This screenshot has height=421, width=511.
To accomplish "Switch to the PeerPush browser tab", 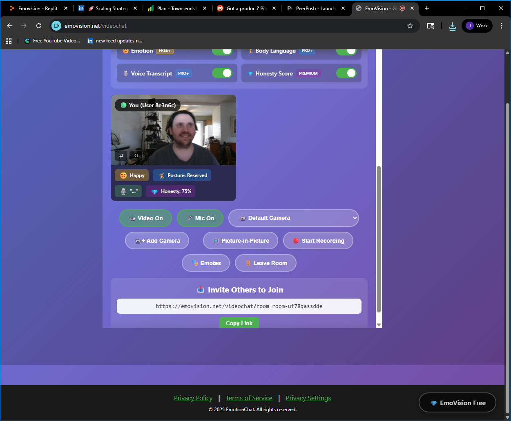I will tap(312, 8).
